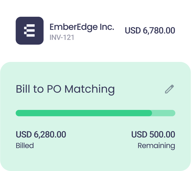Click the word Matching in the panel title
192x171 pixels.
point(90,89)
